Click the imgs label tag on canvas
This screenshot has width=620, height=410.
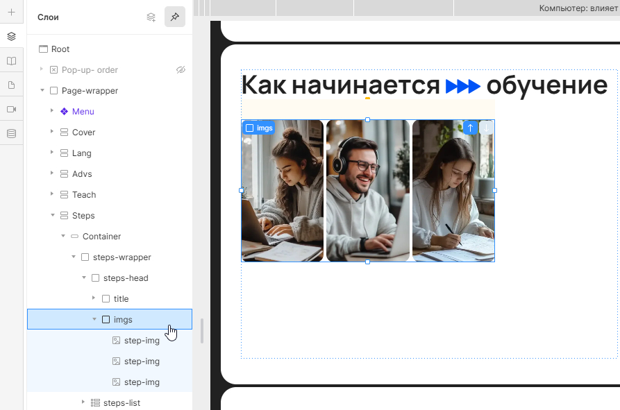click(258, 128)
